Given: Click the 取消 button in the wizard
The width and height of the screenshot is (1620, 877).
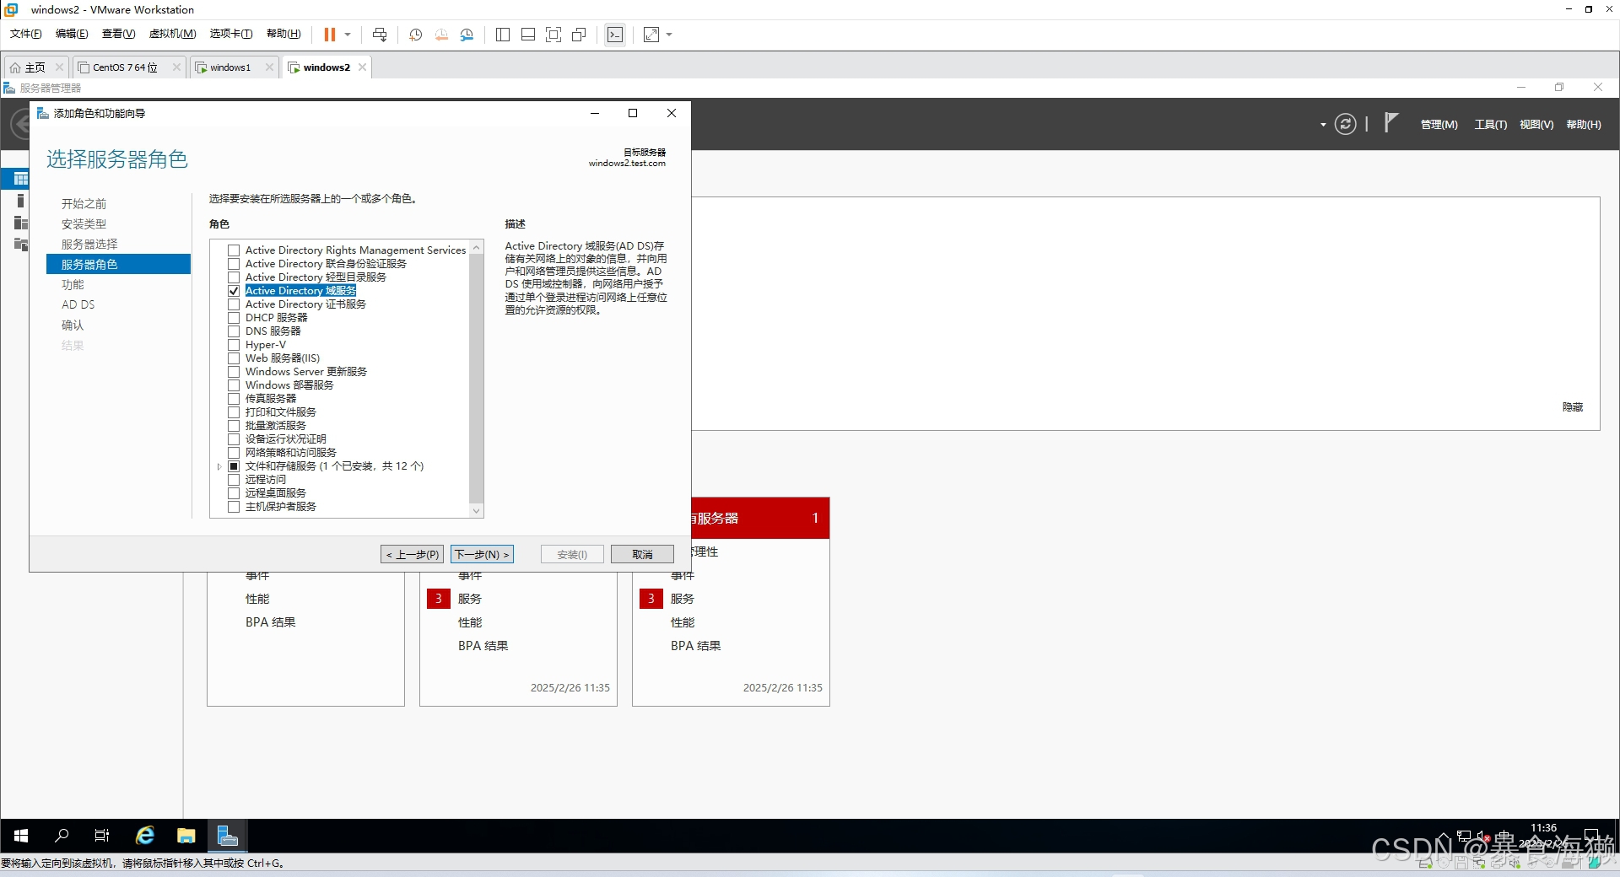Looking at the screenshot, I should pos(642,554).
